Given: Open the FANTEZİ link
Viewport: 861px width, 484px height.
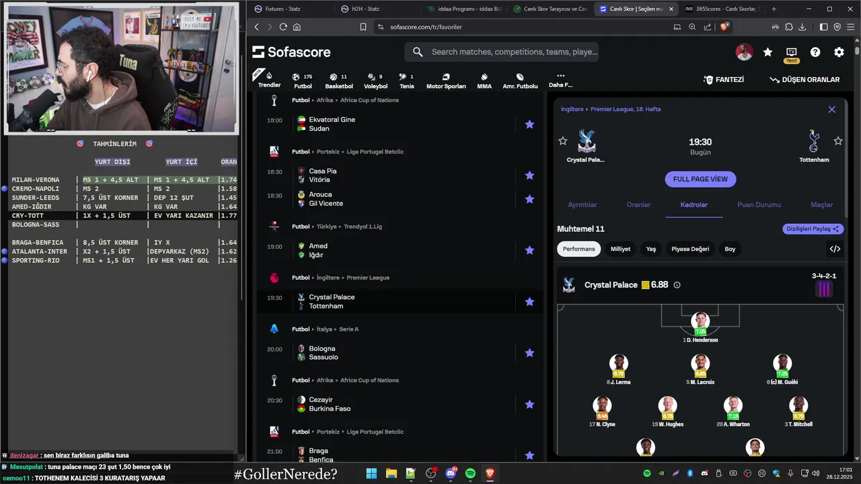Looking at the screenshot, I should pyautogui.click(x=724, y=79).
